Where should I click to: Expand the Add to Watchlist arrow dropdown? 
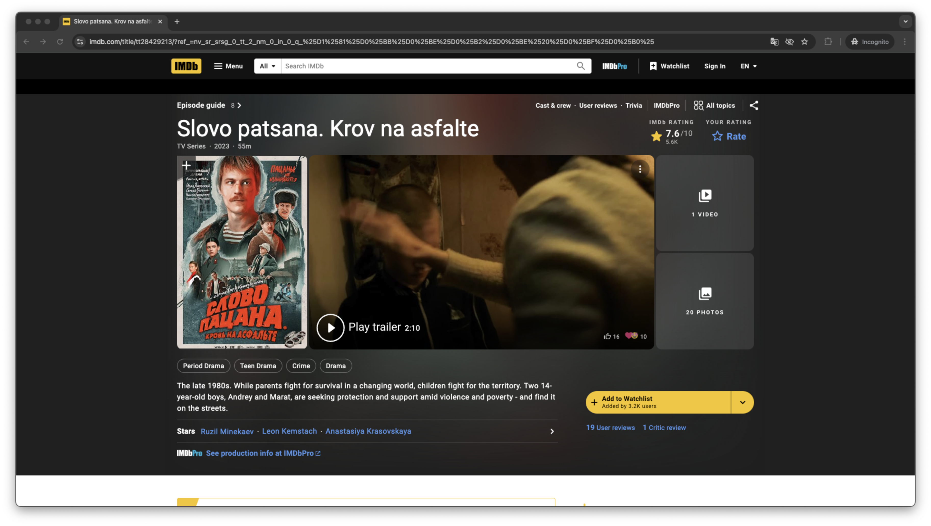tap(742, 402)
